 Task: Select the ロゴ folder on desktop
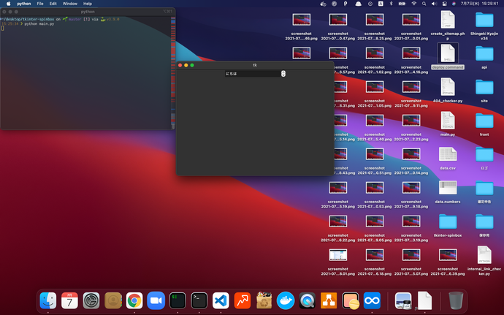[x=484, y=157]
